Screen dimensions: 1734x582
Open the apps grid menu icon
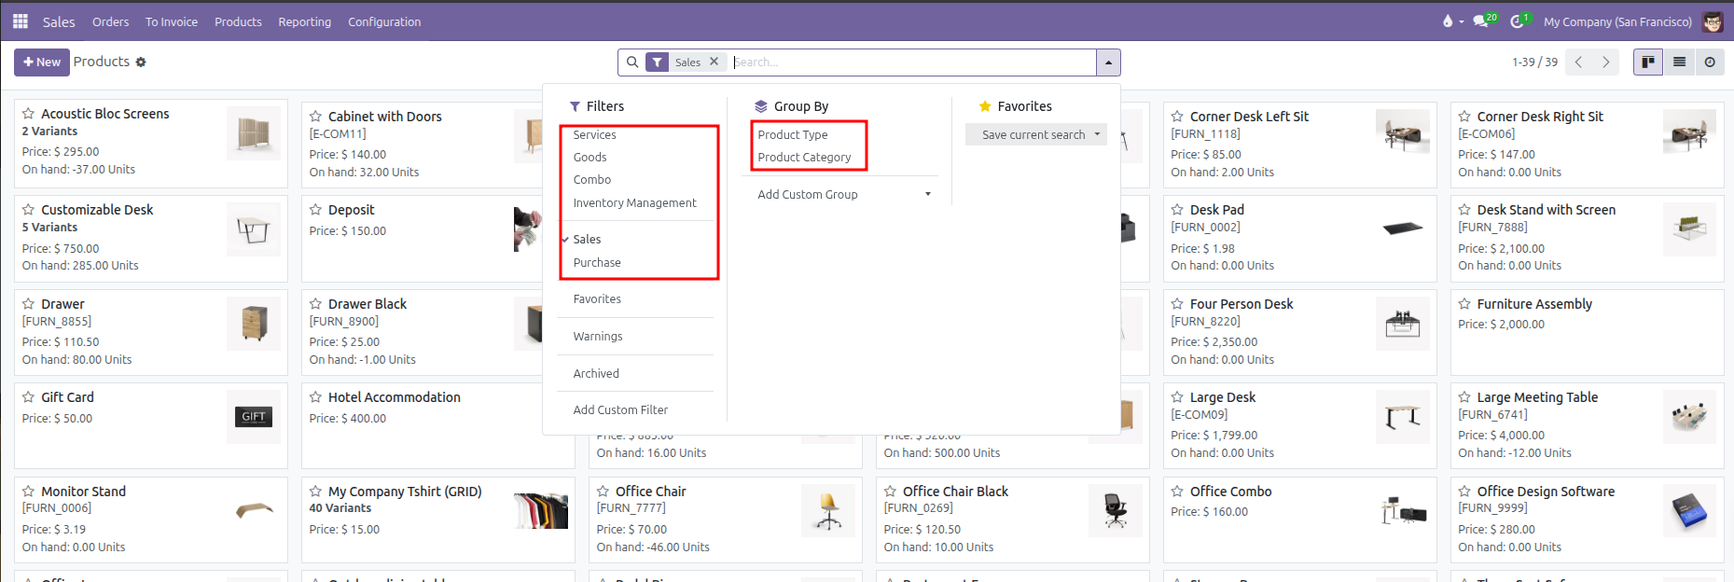click(x=20, y=21)
